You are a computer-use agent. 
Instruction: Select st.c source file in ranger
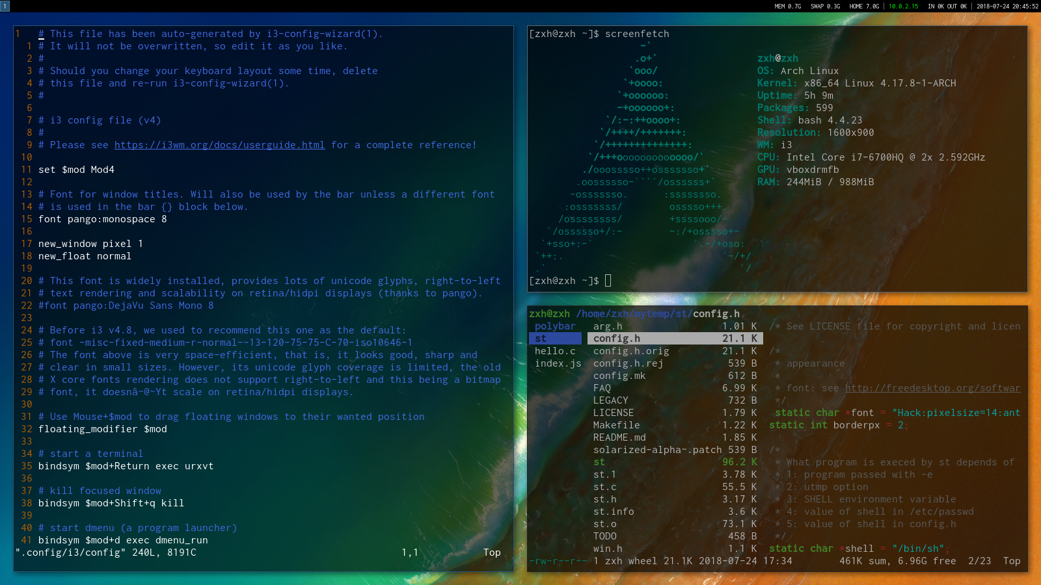[x=675, y=487]
